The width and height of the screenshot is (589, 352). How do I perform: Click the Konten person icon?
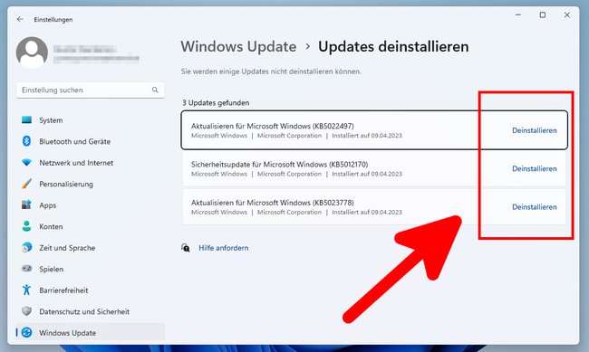(x=26, y=226)
